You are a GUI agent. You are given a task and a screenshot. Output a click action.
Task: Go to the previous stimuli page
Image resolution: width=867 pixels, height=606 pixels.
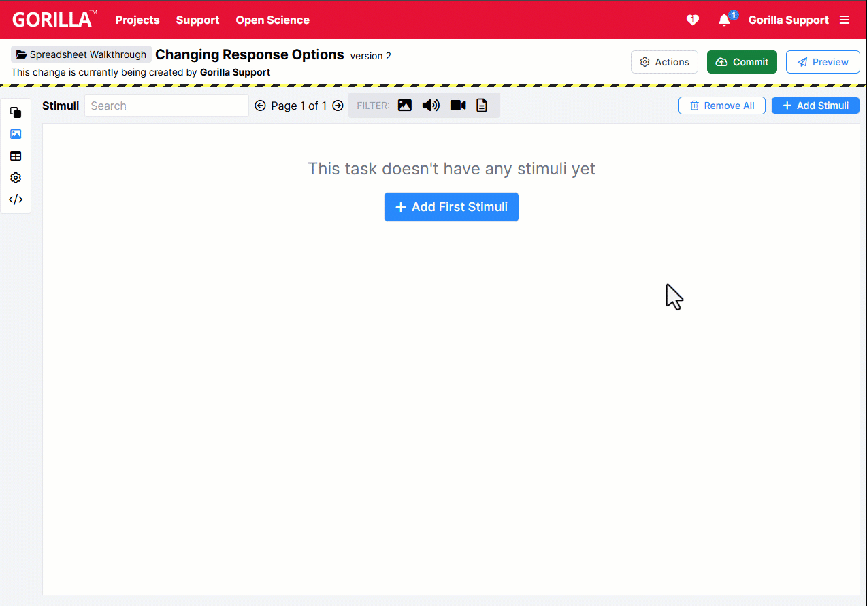pos(261,106)
